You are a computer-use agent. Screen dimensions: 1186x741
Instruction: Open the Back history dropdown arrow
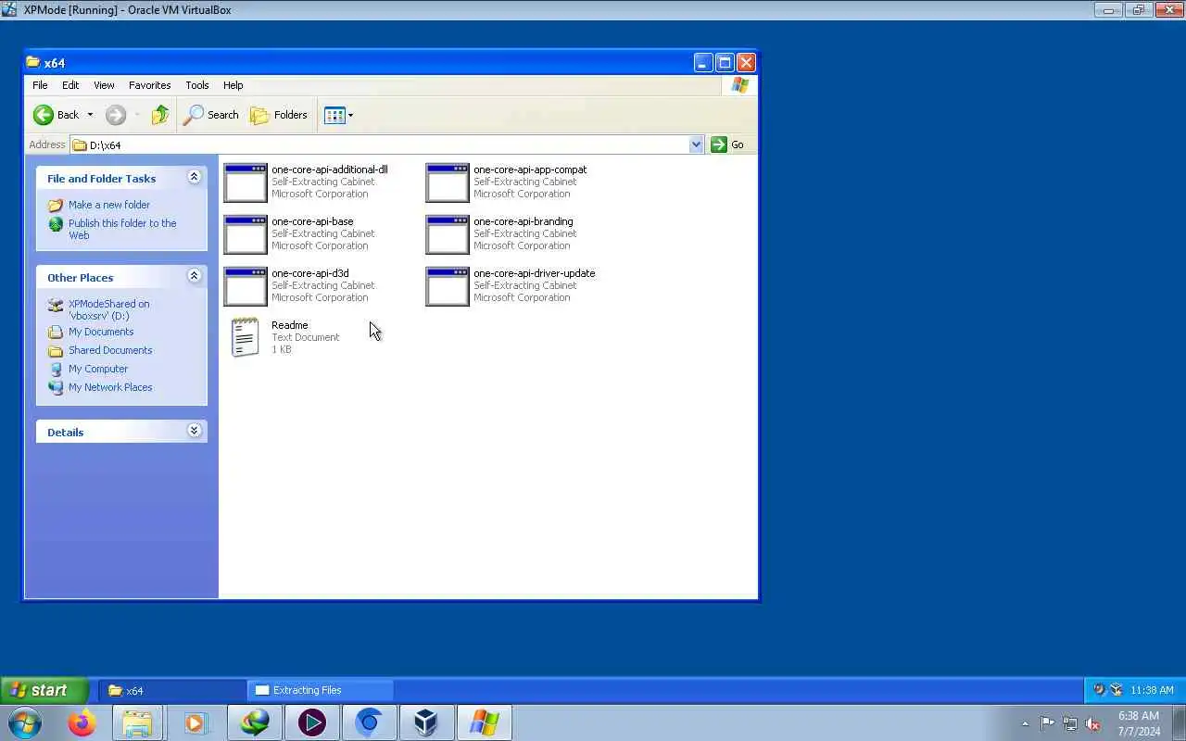coord(90,115)
